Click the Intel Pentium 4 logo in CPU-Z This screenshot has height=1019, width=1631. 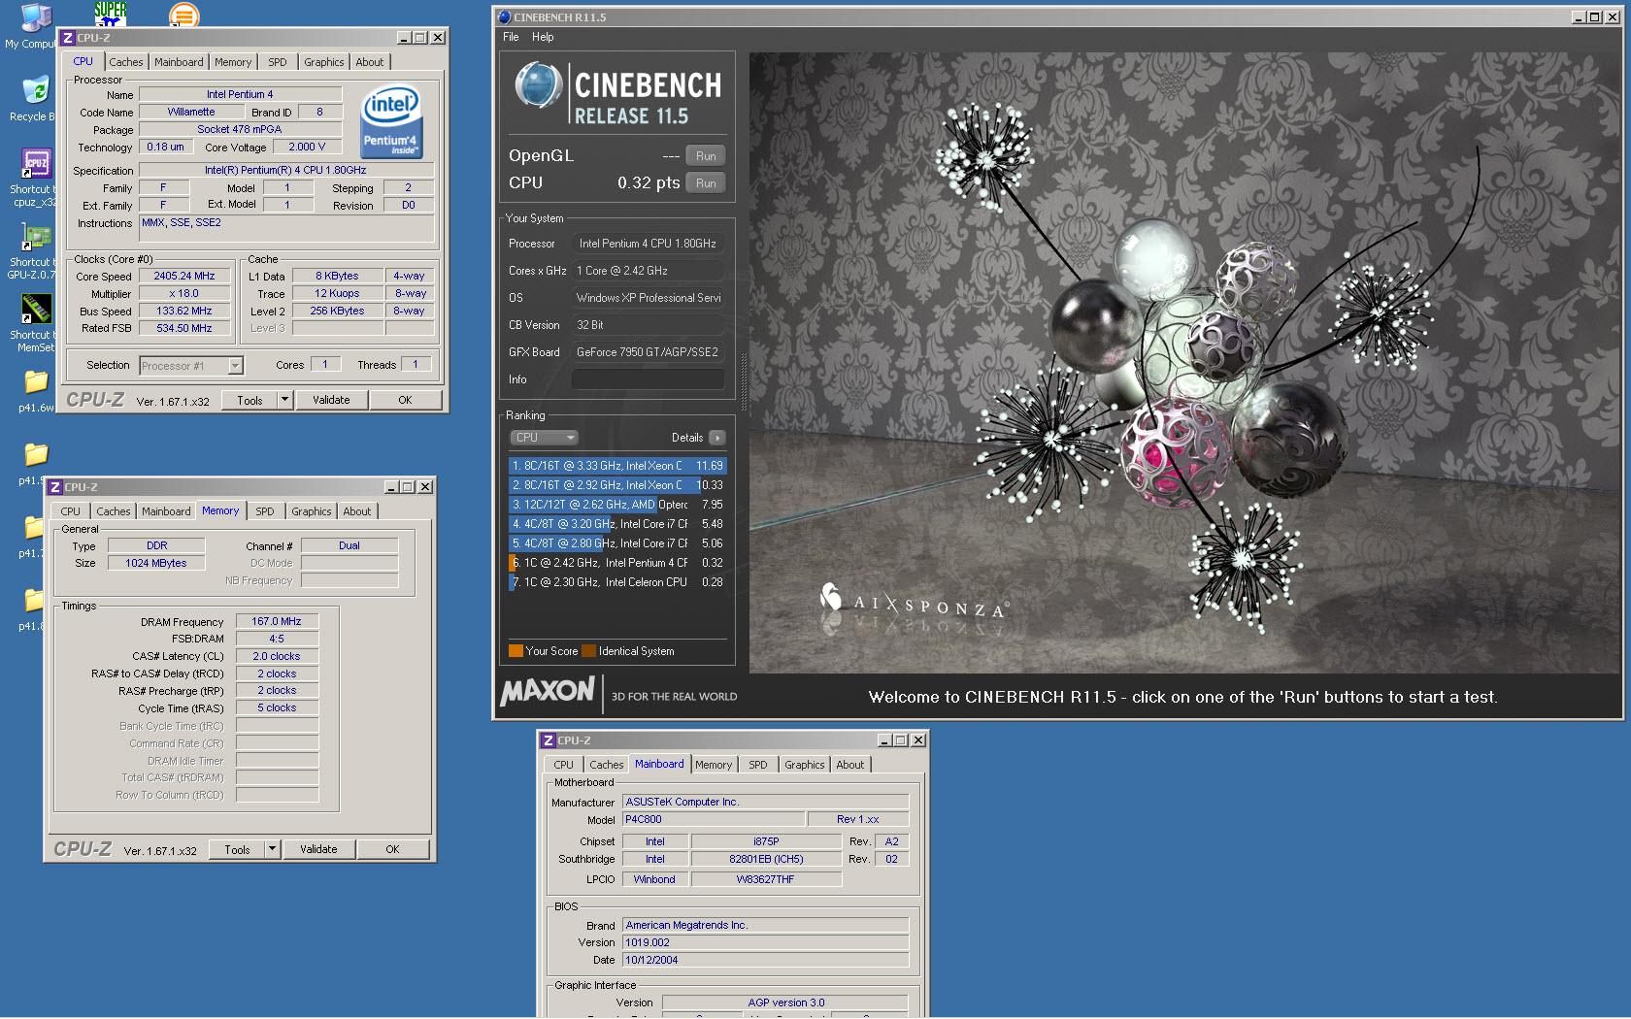pyautogui.click(x=390, y=122)
